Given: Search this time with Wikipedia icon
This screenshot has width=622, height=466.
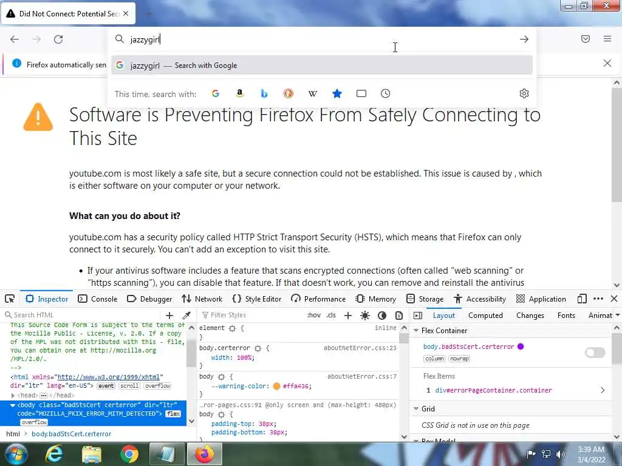Looking at the screenshot, I should coord(313,93).
